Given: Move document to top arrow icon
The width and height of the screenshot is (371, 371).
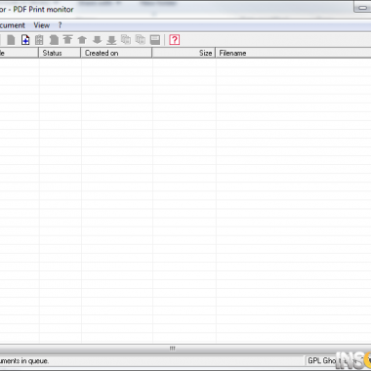Looking at the screenshot, I should 67,40.
